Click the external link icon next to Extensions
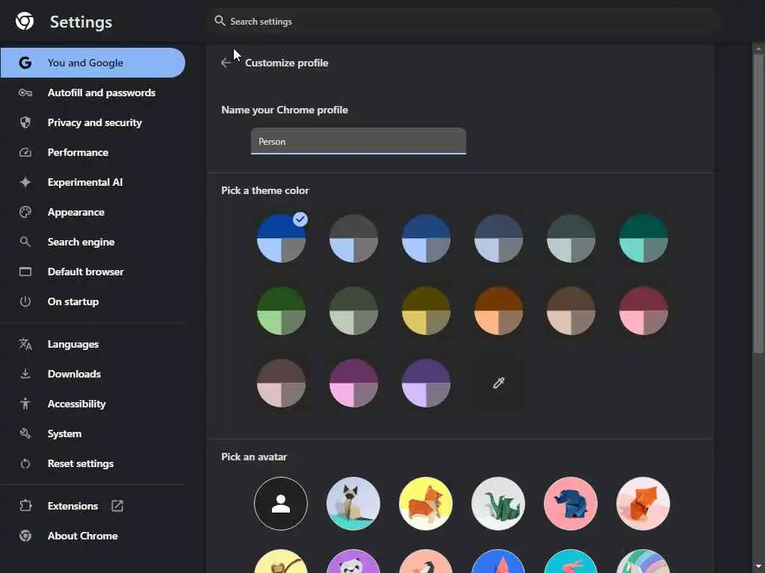Image resolution: width=765 pixels, height=573 pixels. [x=117, y=506]
